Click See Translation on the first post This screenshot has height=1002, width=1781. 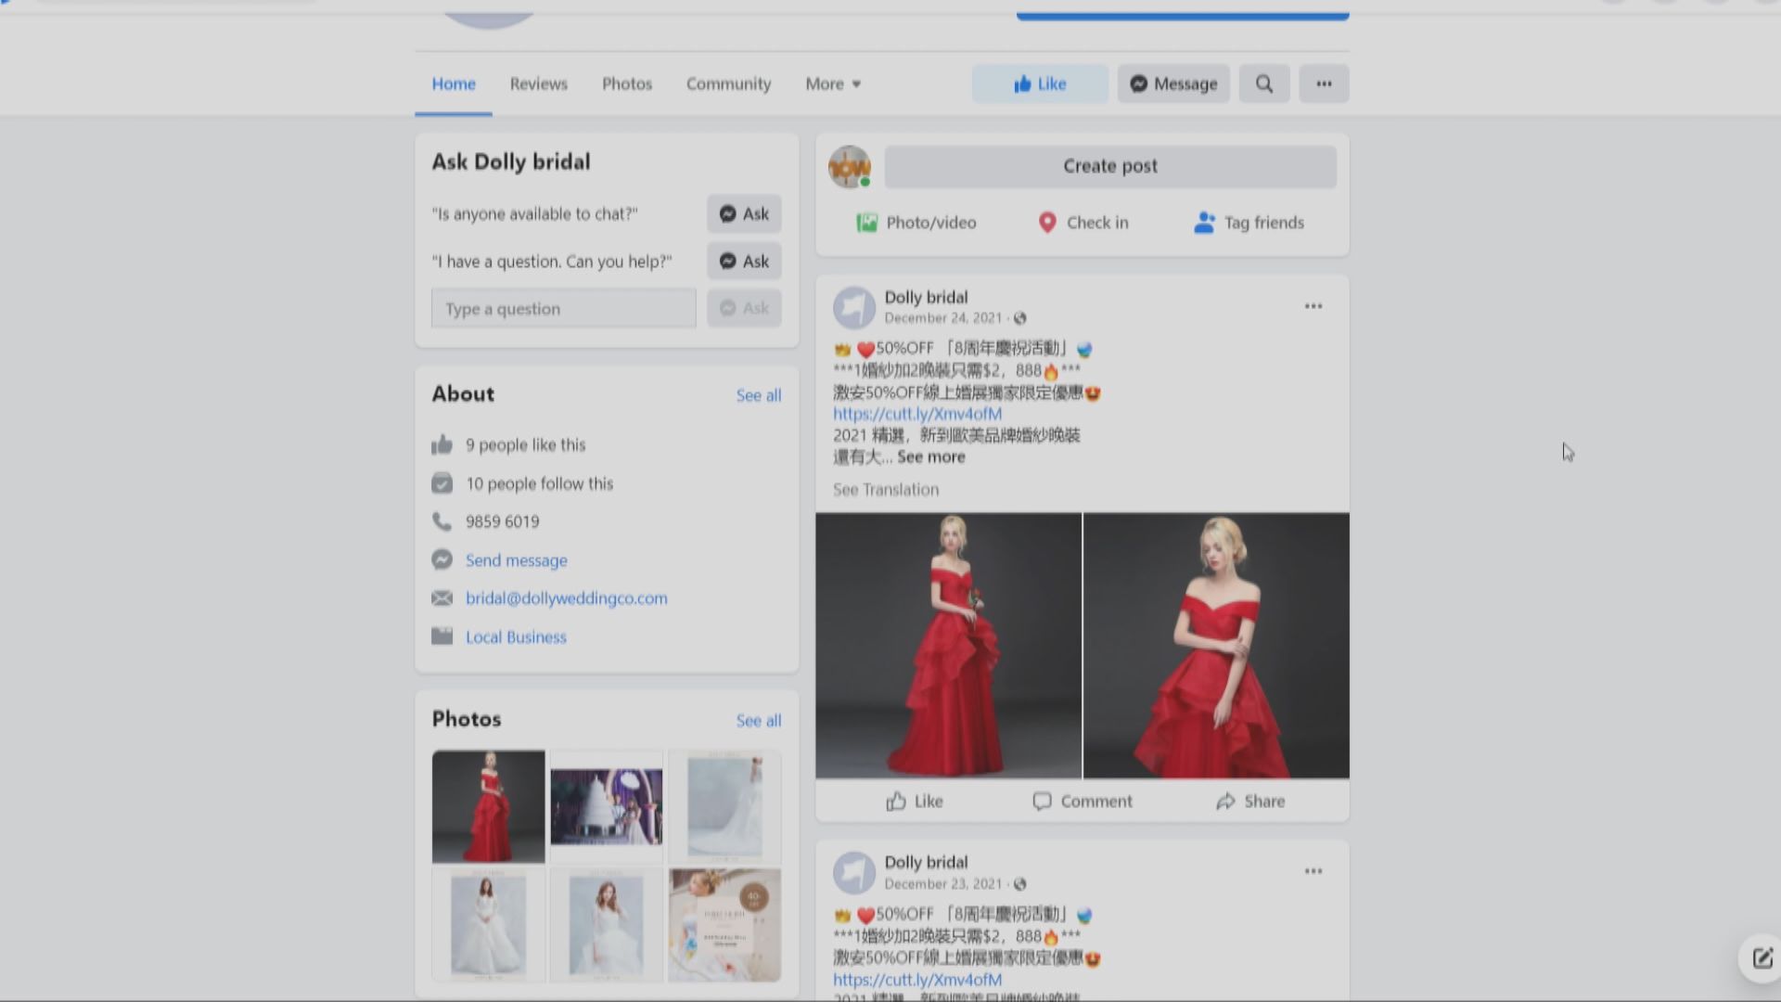tap(885, 489)
